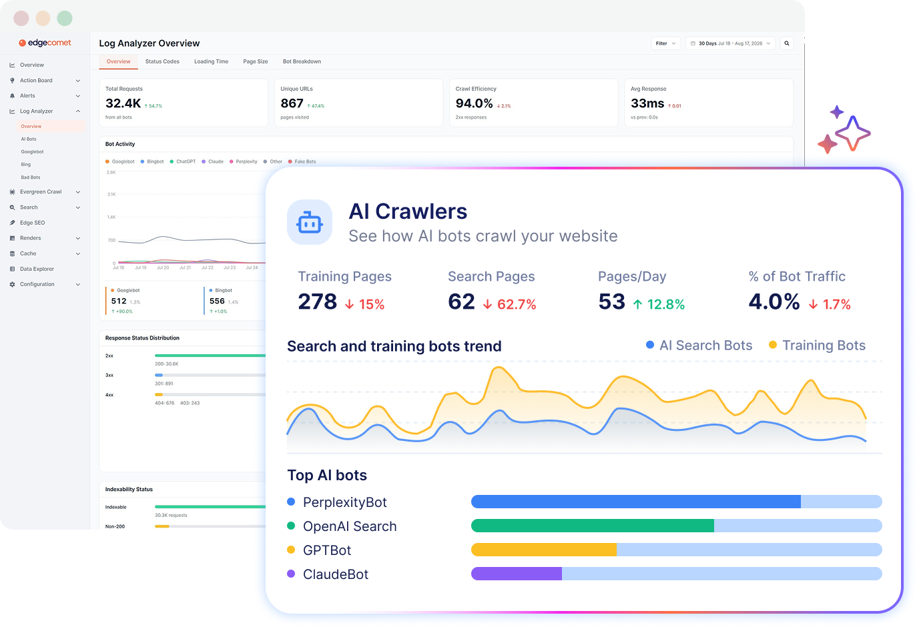Expand the Alerts chevron in sidebar
This screenshot has width=917, height=627.
click(78, 96)
